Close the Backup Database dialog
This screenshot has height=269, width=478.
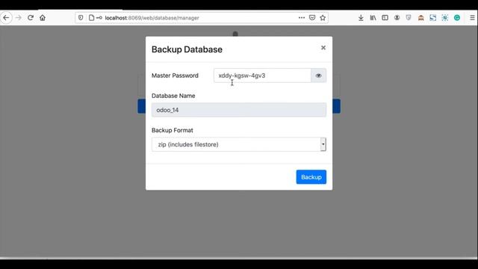coord(323,48)
